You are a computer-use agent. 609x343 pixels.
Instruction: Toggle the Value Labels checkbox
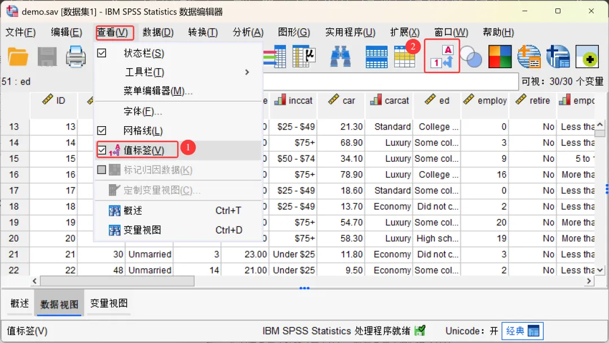coord(101,150)
